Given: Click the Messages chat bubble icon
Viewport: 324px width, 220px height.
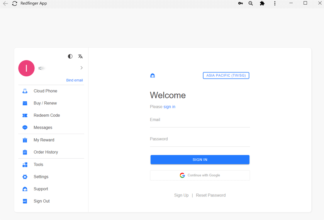Looking at the screenshot, I should pos(25,128).
